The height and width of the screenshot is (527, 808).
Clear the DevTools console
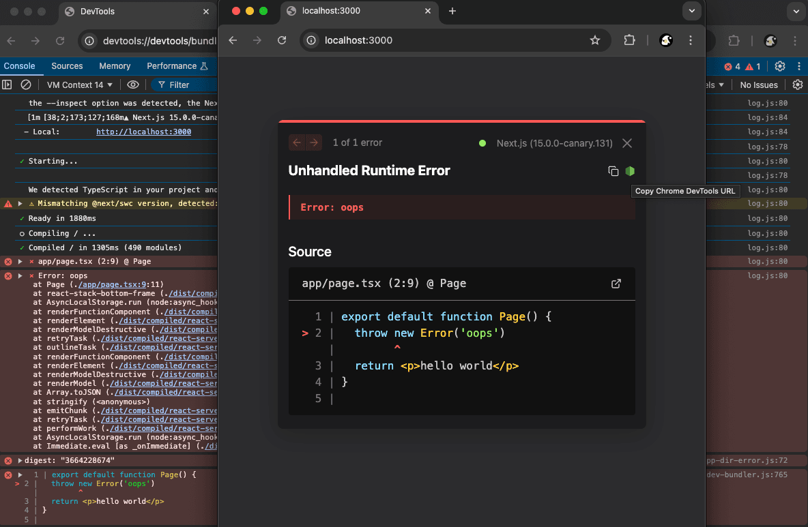(26, 85)
